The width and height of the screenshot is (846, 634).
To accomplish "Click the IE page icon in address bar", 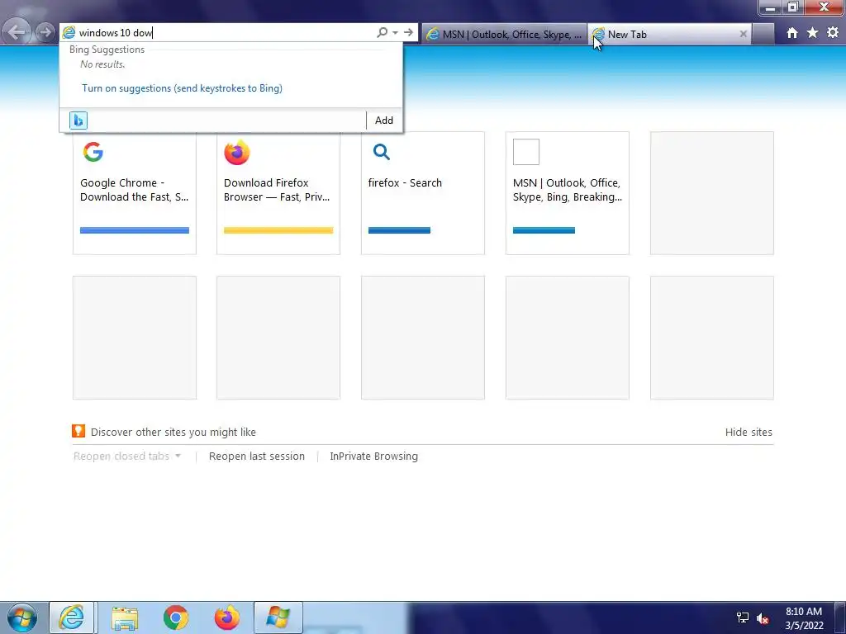I will tap(69, 32).
